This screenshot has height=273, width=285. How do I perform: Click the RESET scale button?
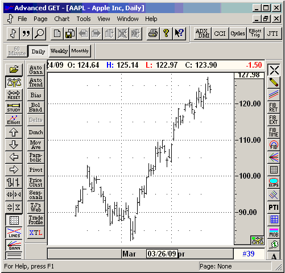pyautogui.click(x=14, y=95)
